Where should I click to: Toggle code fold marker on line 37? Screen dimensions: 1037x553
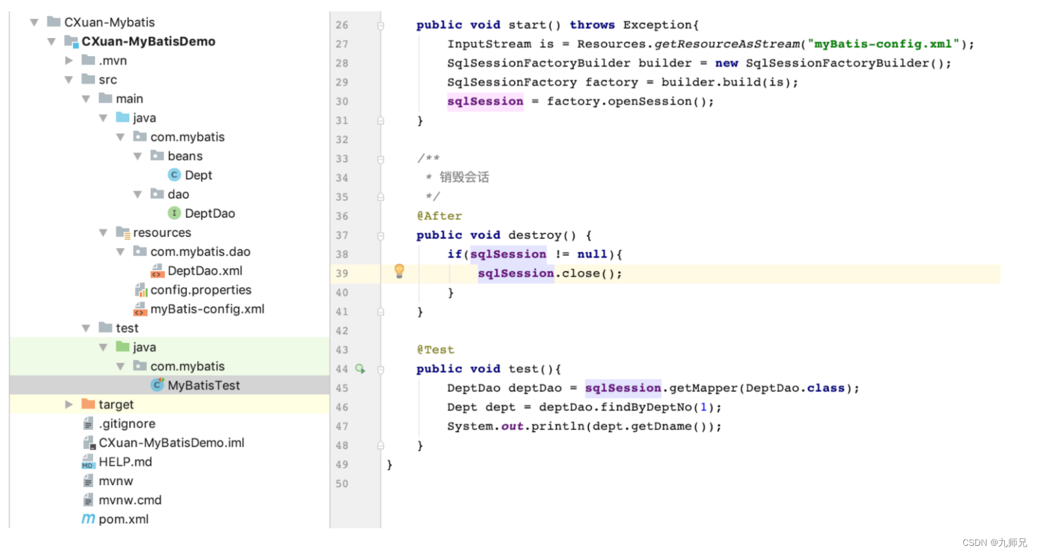(381, 236)
